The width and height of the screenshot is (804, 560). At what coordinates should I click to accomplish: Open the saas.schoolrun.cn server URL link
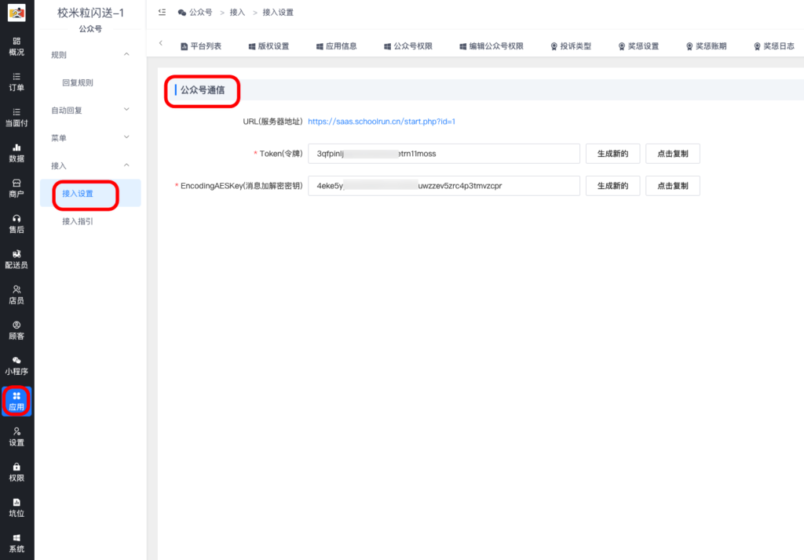(382, 122)
